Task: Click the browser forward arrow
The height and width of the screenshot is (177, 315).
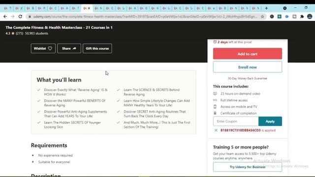Action: [12, 17]
